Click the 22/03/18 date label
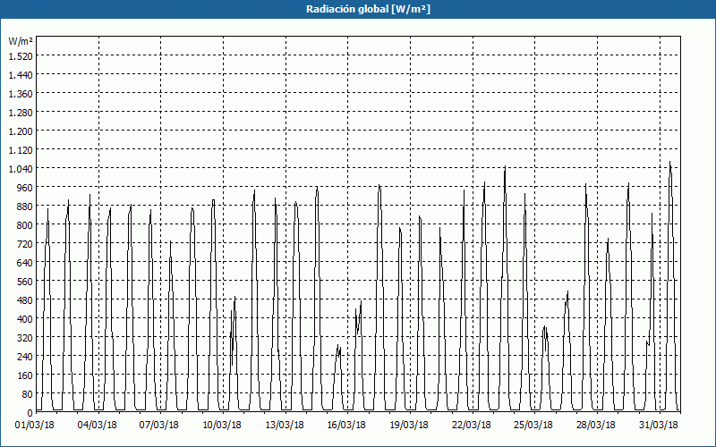 [x=472, y=426]
